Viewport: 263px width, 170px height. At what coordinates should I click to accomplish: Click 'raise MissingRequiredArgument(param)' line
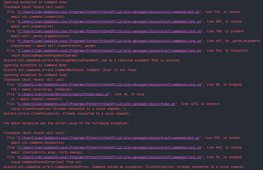[x=44, y=56]
